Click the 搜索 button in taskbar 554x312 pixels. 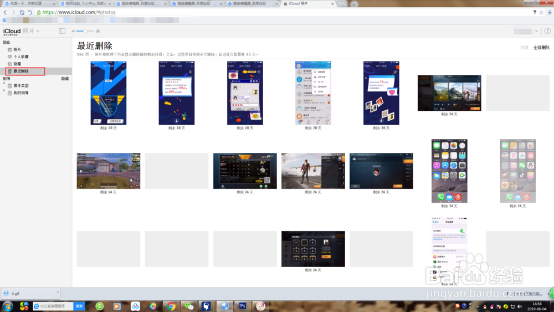[79, 306]
